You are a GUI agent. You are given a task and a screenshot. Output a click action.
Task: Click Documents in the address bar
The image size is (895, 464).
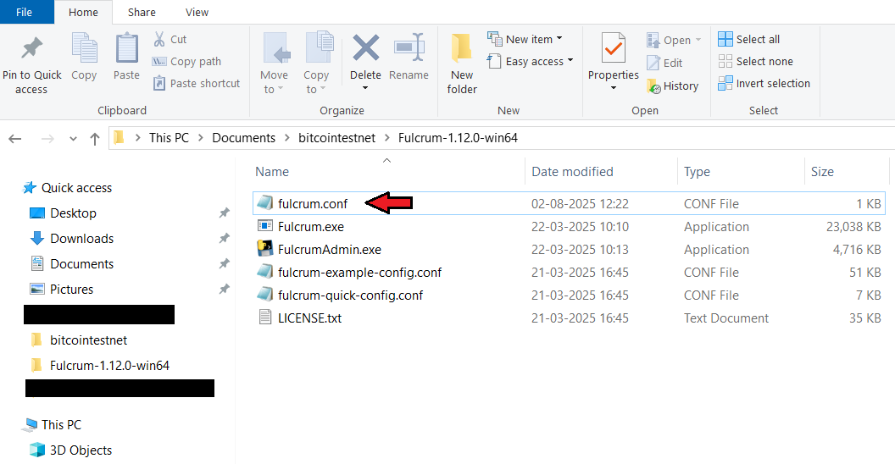[x=244, y=138]
